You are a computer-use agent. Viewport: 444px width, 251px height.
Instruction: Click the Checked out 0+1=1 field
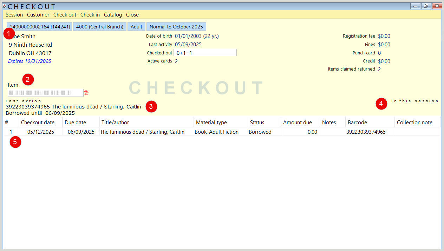205,53
